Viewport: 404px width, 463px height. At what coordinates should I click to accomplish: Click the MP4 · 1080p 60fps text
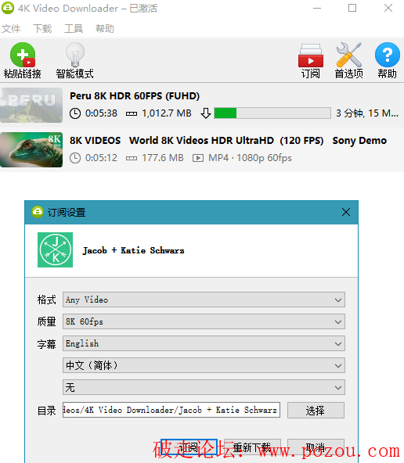[250, 158]
